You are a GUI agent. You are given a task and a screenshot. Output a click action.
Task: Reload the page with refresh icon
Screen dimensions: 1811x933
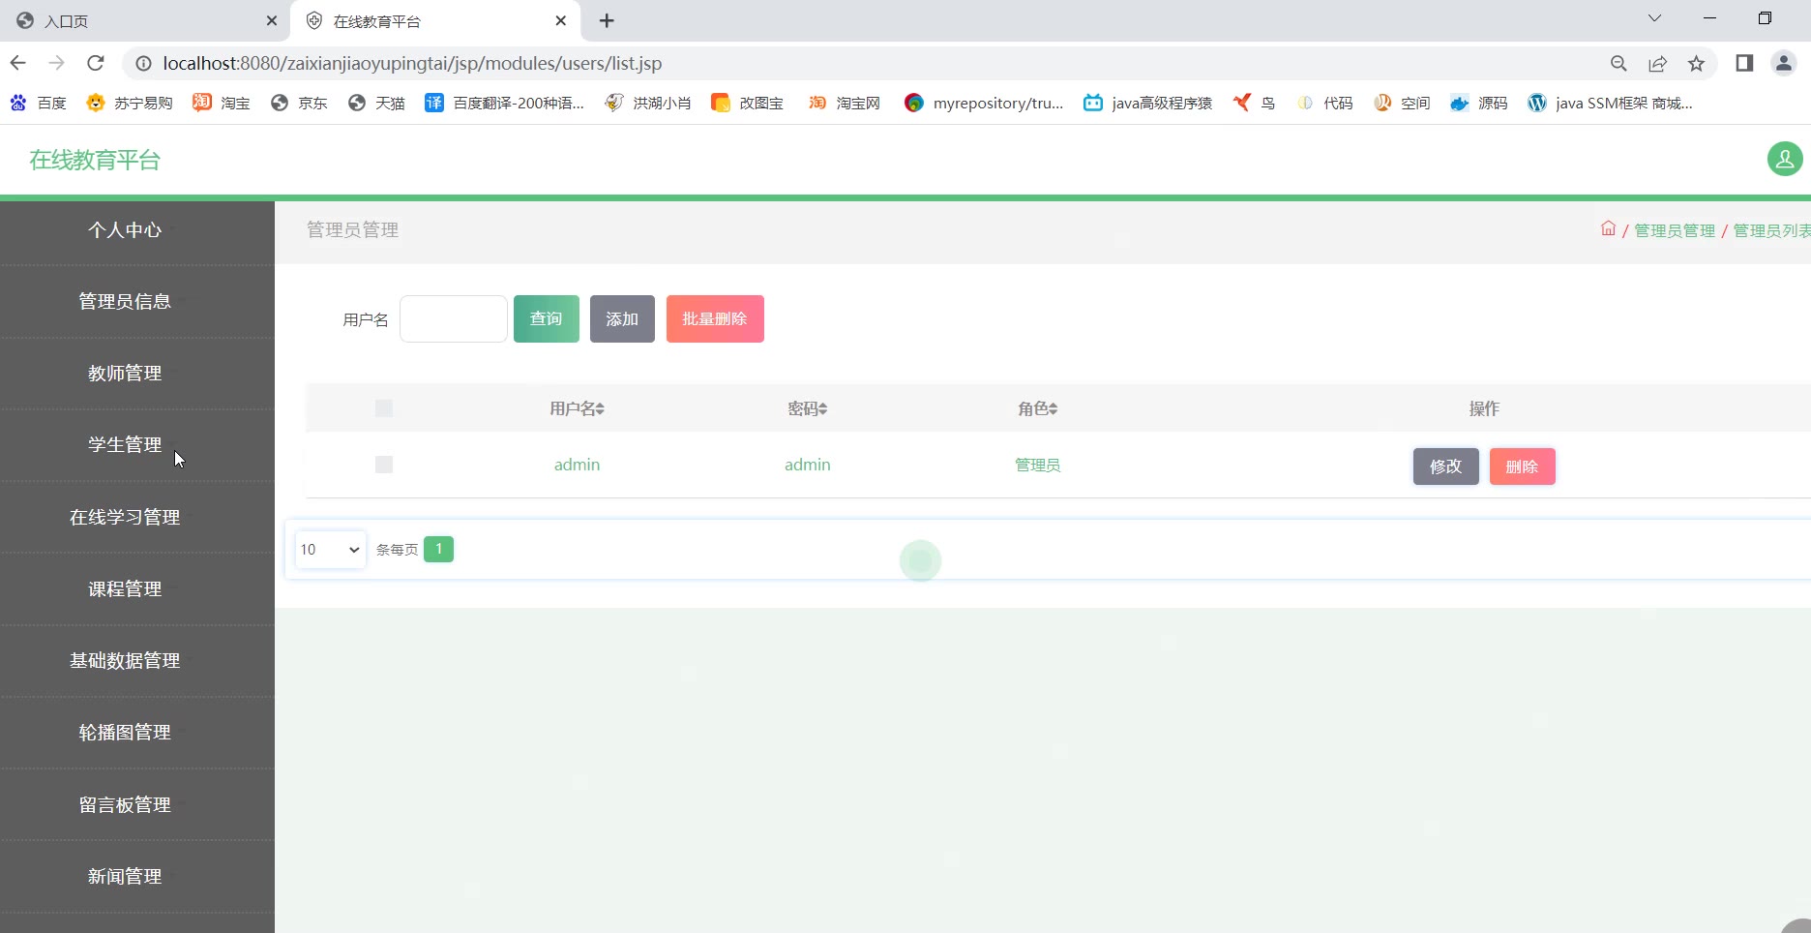(95, 63)
